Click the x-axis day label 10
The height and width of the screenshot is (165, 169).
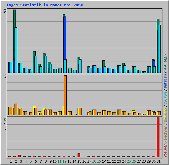pos(54,161)
